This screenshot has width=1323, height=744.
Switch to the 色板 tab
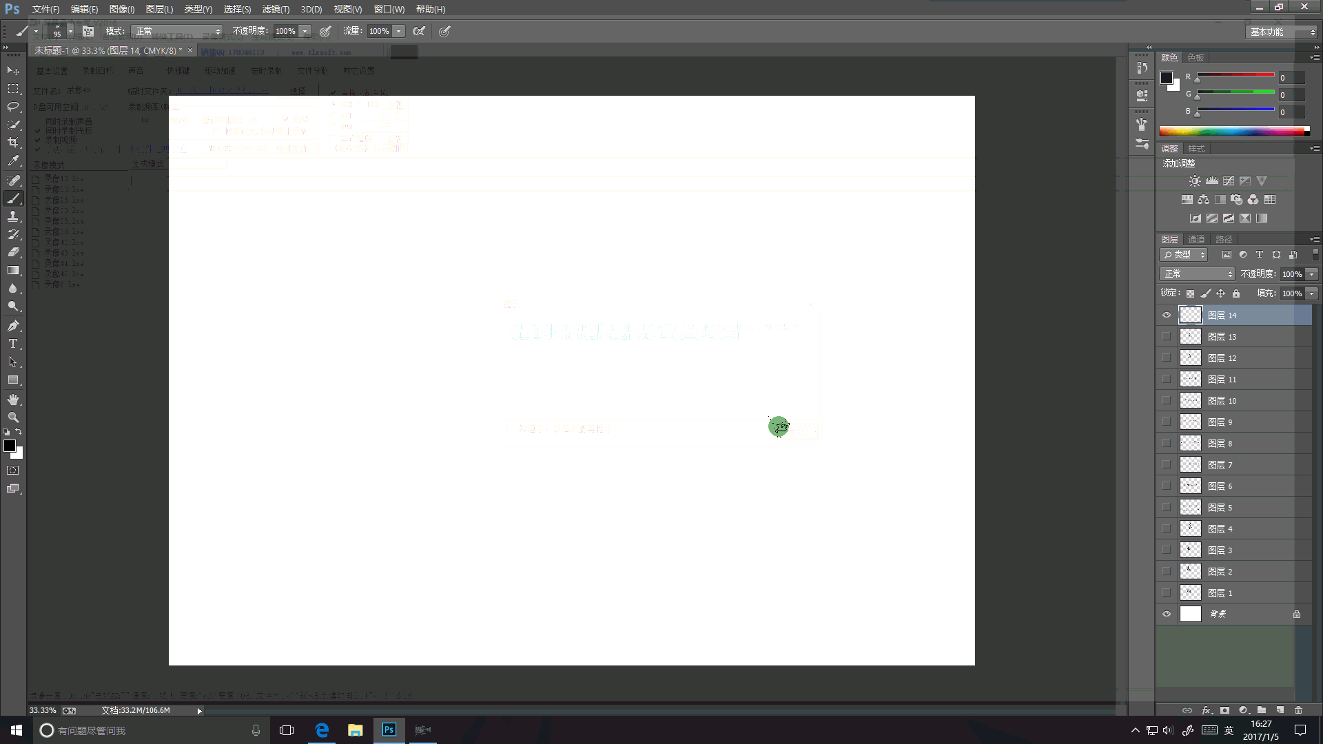(1196, 57)
